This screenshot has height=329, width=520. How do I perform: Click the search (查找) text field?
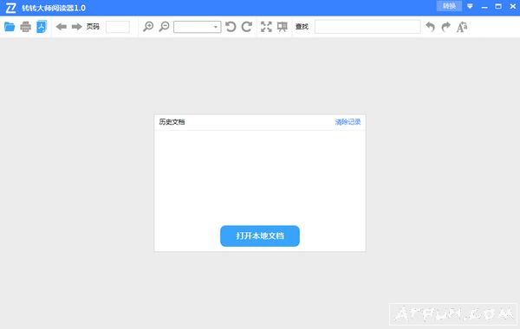[367, 27]
